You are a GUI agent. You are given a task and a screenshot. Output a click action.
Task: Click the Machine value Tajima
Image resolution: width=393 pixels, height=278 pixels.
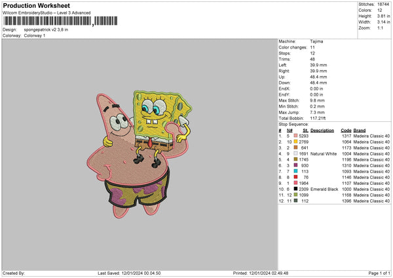(x=316, y=41)
